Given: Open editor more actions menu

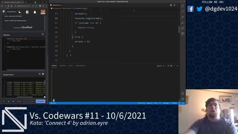Looking at the screenshot, I should [x=177, y=5].
